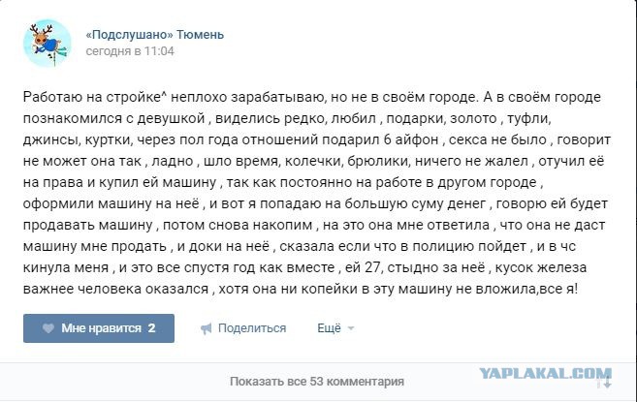Click the 11:04 time in timestamp
The height and width of the screenshot is (402, 637).
(159, 51)
